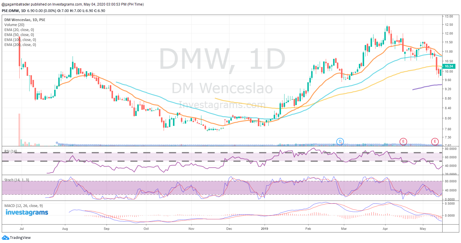Click the 'Aug' time axis label
This screenshot has width=461, height=243.
click(65, 229)
